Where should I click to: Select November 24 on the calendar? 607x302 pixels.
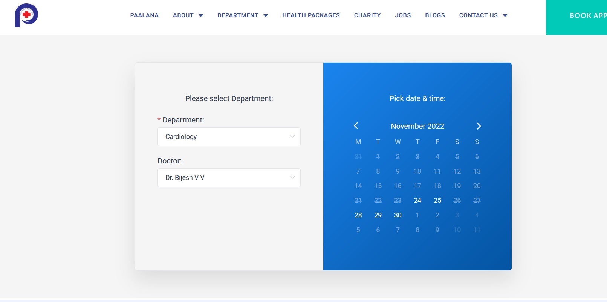point(417,201)
